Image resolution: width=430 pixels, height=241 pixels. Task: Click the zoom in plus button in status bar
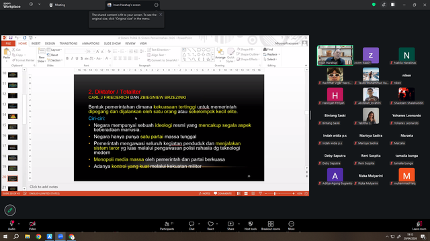(x=294, y=193)
